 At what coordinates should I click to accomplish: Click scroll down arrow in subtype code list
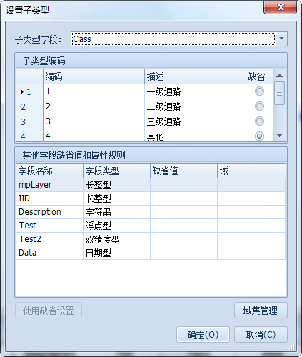coord(279,135)
